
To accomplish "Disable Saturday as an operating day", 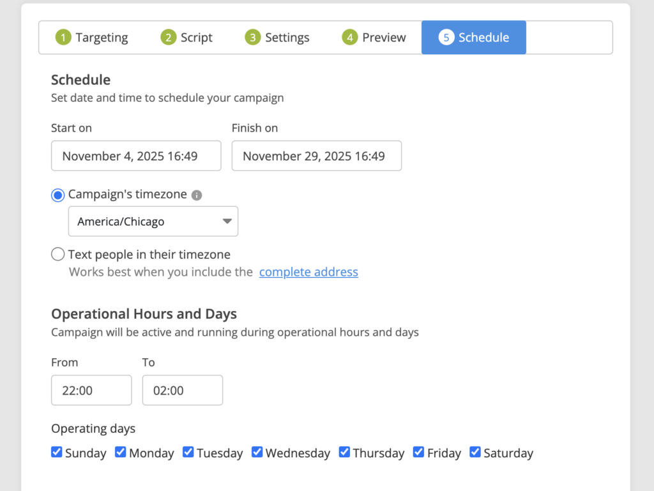I will click(x=475, y=451).
